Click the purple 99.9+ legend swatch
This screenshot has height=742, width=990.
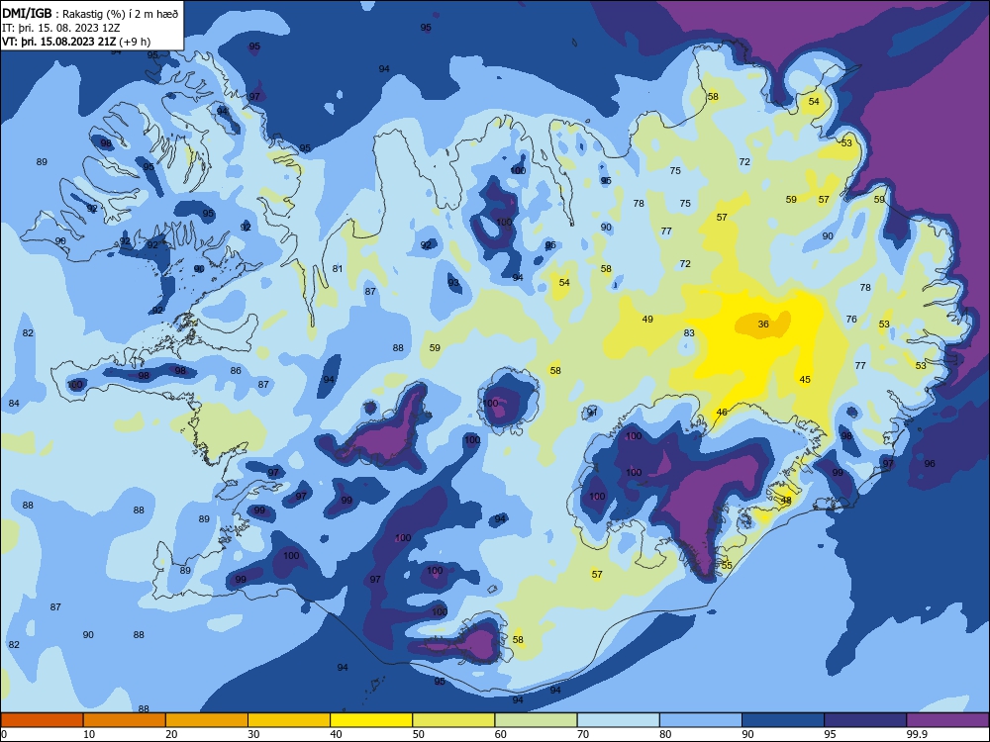point(947,720)
